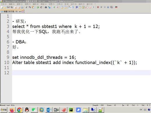Screen dimensions: 151x113
Task: Toggle the Indent guide icon
Action: click(x=77, y=7)
